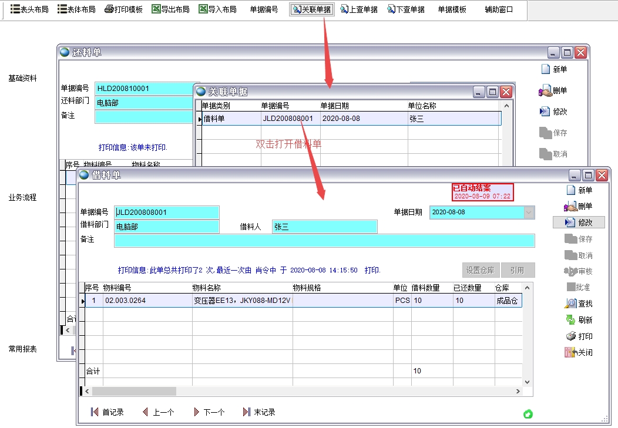618x428 pixels.
Task: Close 借料单 using the 关闭 icon
Action: 570,353
